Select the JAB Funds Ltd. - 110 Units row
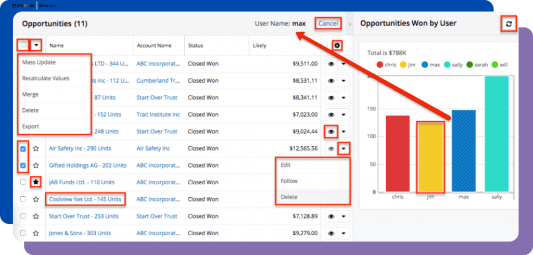The image size is (533, 255). [23, 182]
